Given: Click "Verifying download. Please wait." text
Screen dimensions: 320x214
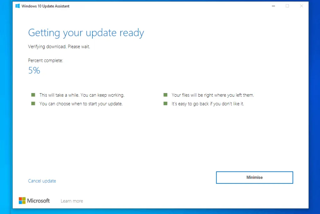Looking at the screenshot, I should tap(59, 47).
